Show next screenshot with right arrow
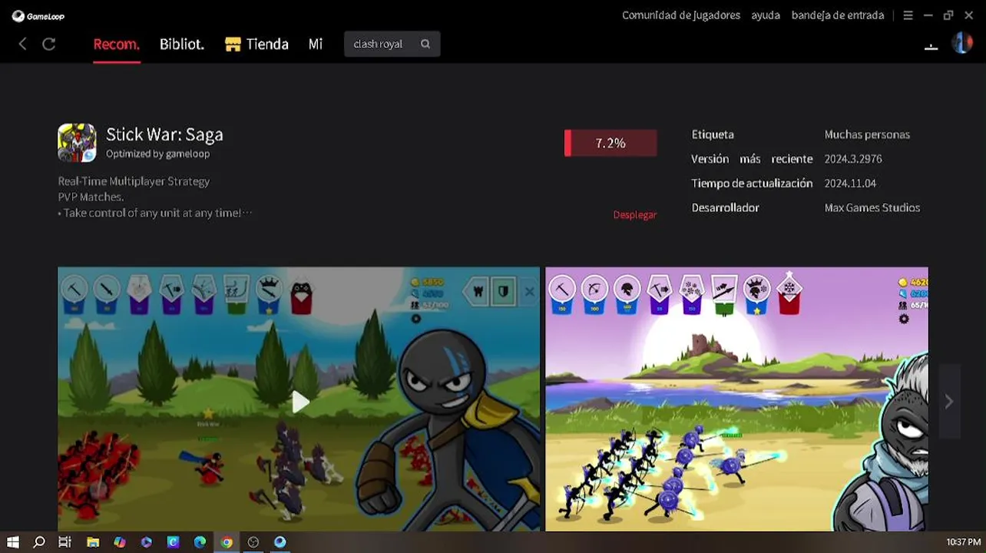 click(949, 402)
